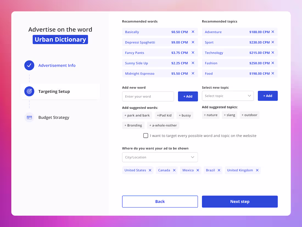The height and width of the screenshot is (227, 302).
Task: Add the suggested topic slang
Action: coord(230,115)
